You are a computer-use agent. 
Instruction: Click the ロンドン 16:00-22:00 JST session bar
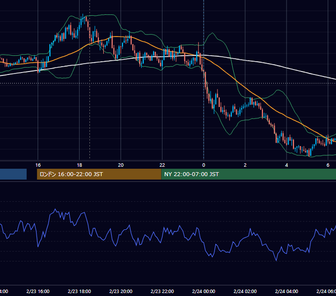tap(99, 174)
